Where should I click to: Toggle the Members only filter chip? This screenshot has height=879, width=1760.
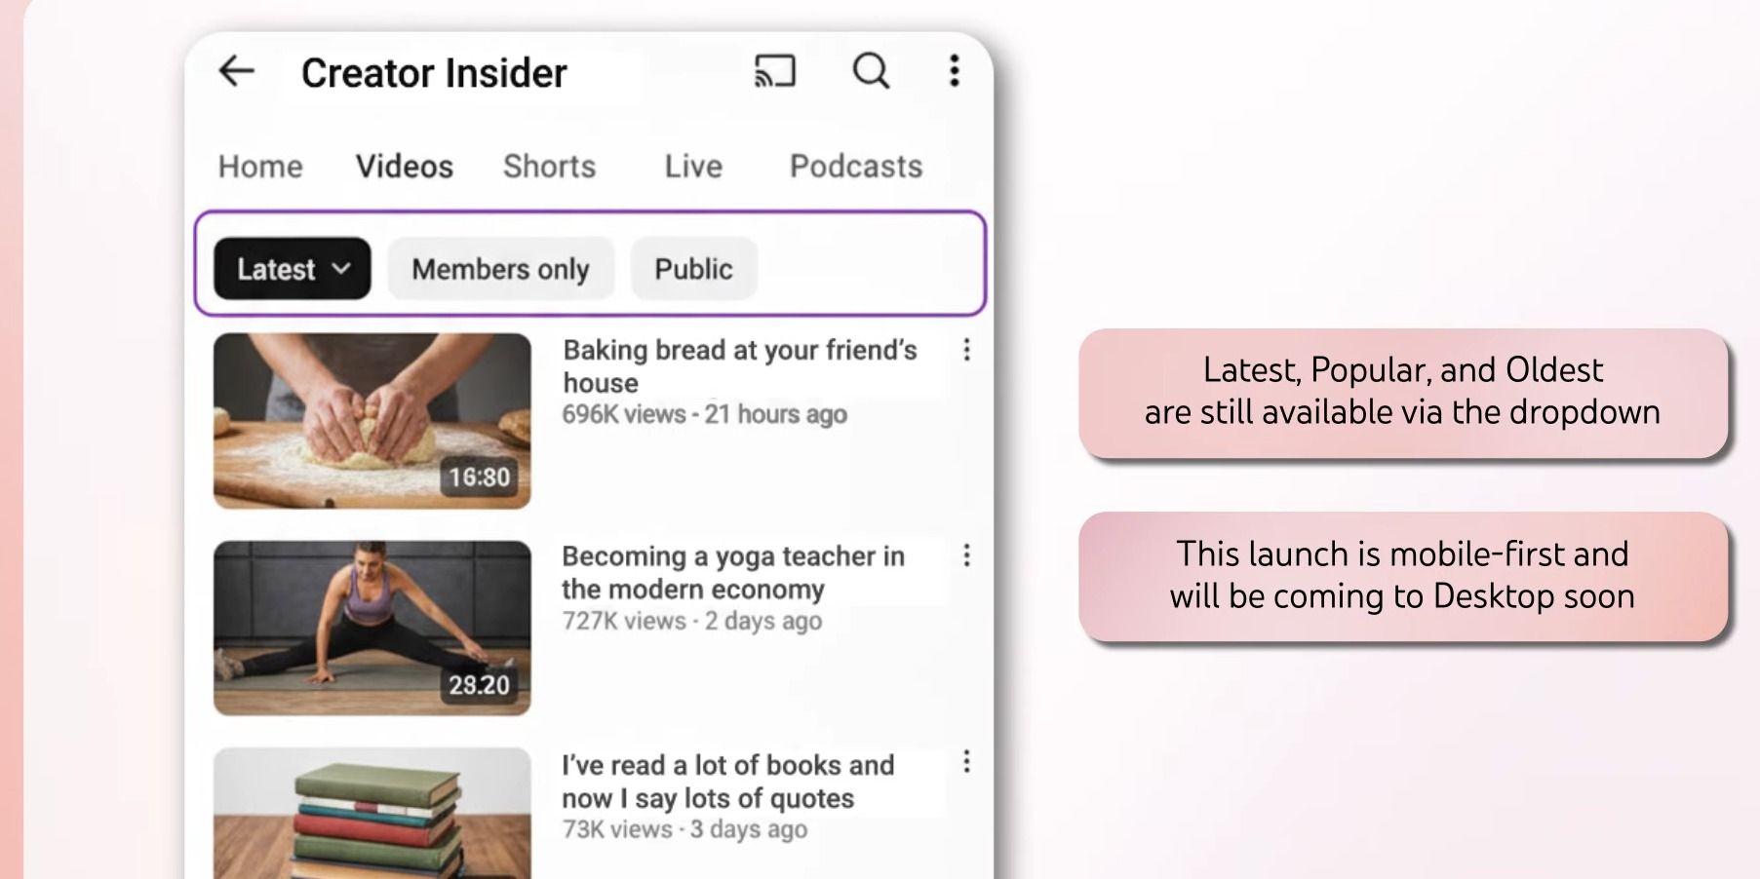tap(500, 269)
